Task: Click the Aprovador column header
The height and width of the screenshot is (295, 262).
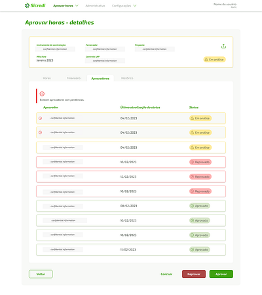Action: pos(50,108)
